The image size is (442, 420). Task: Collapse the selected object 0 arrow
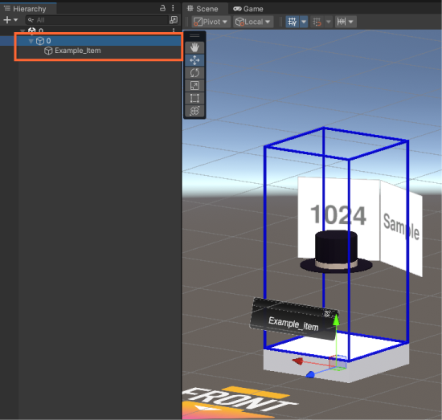coord(31,41)
